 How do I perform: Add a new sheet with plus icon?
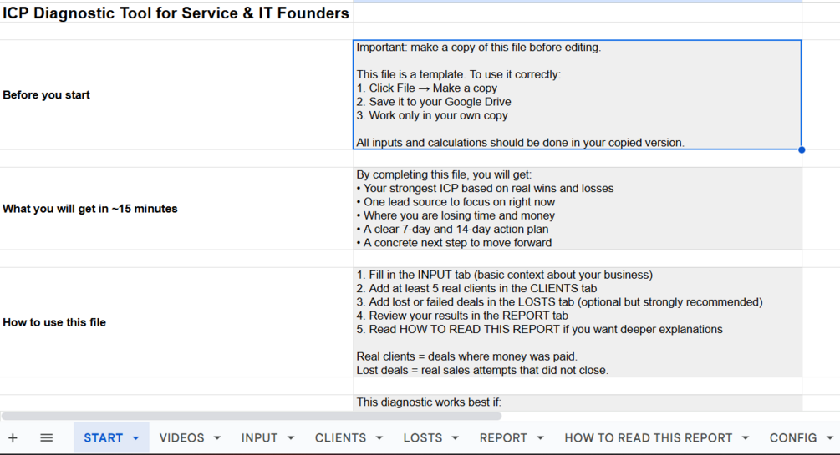pos(13,437)
